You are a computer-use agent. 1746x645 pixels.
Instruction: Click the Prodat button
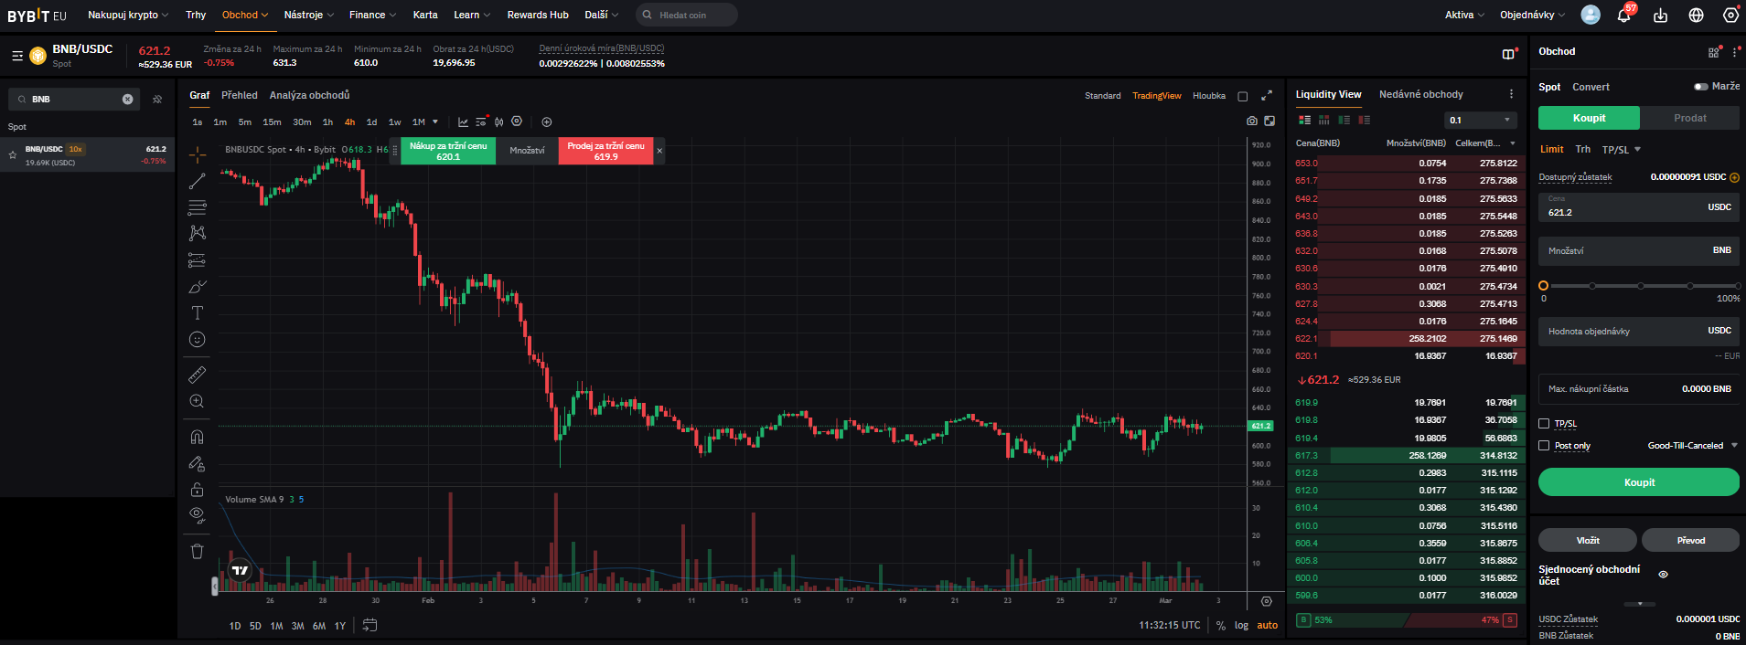tap(1689, 118)
